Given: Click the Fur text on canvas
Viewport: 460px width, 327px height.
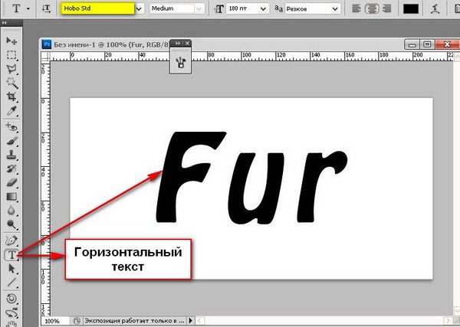Looking at the screenshot, I should 252,178.
